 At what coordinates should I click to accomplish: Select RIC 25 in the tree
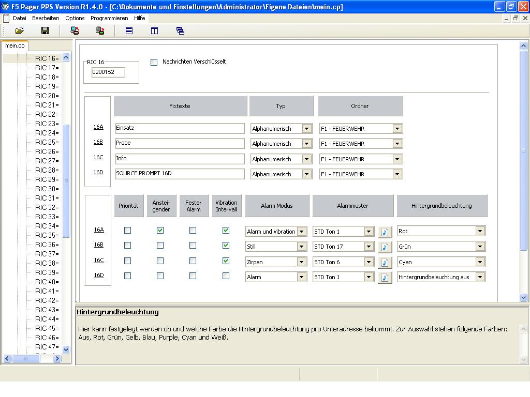click(x=47, y=142)
